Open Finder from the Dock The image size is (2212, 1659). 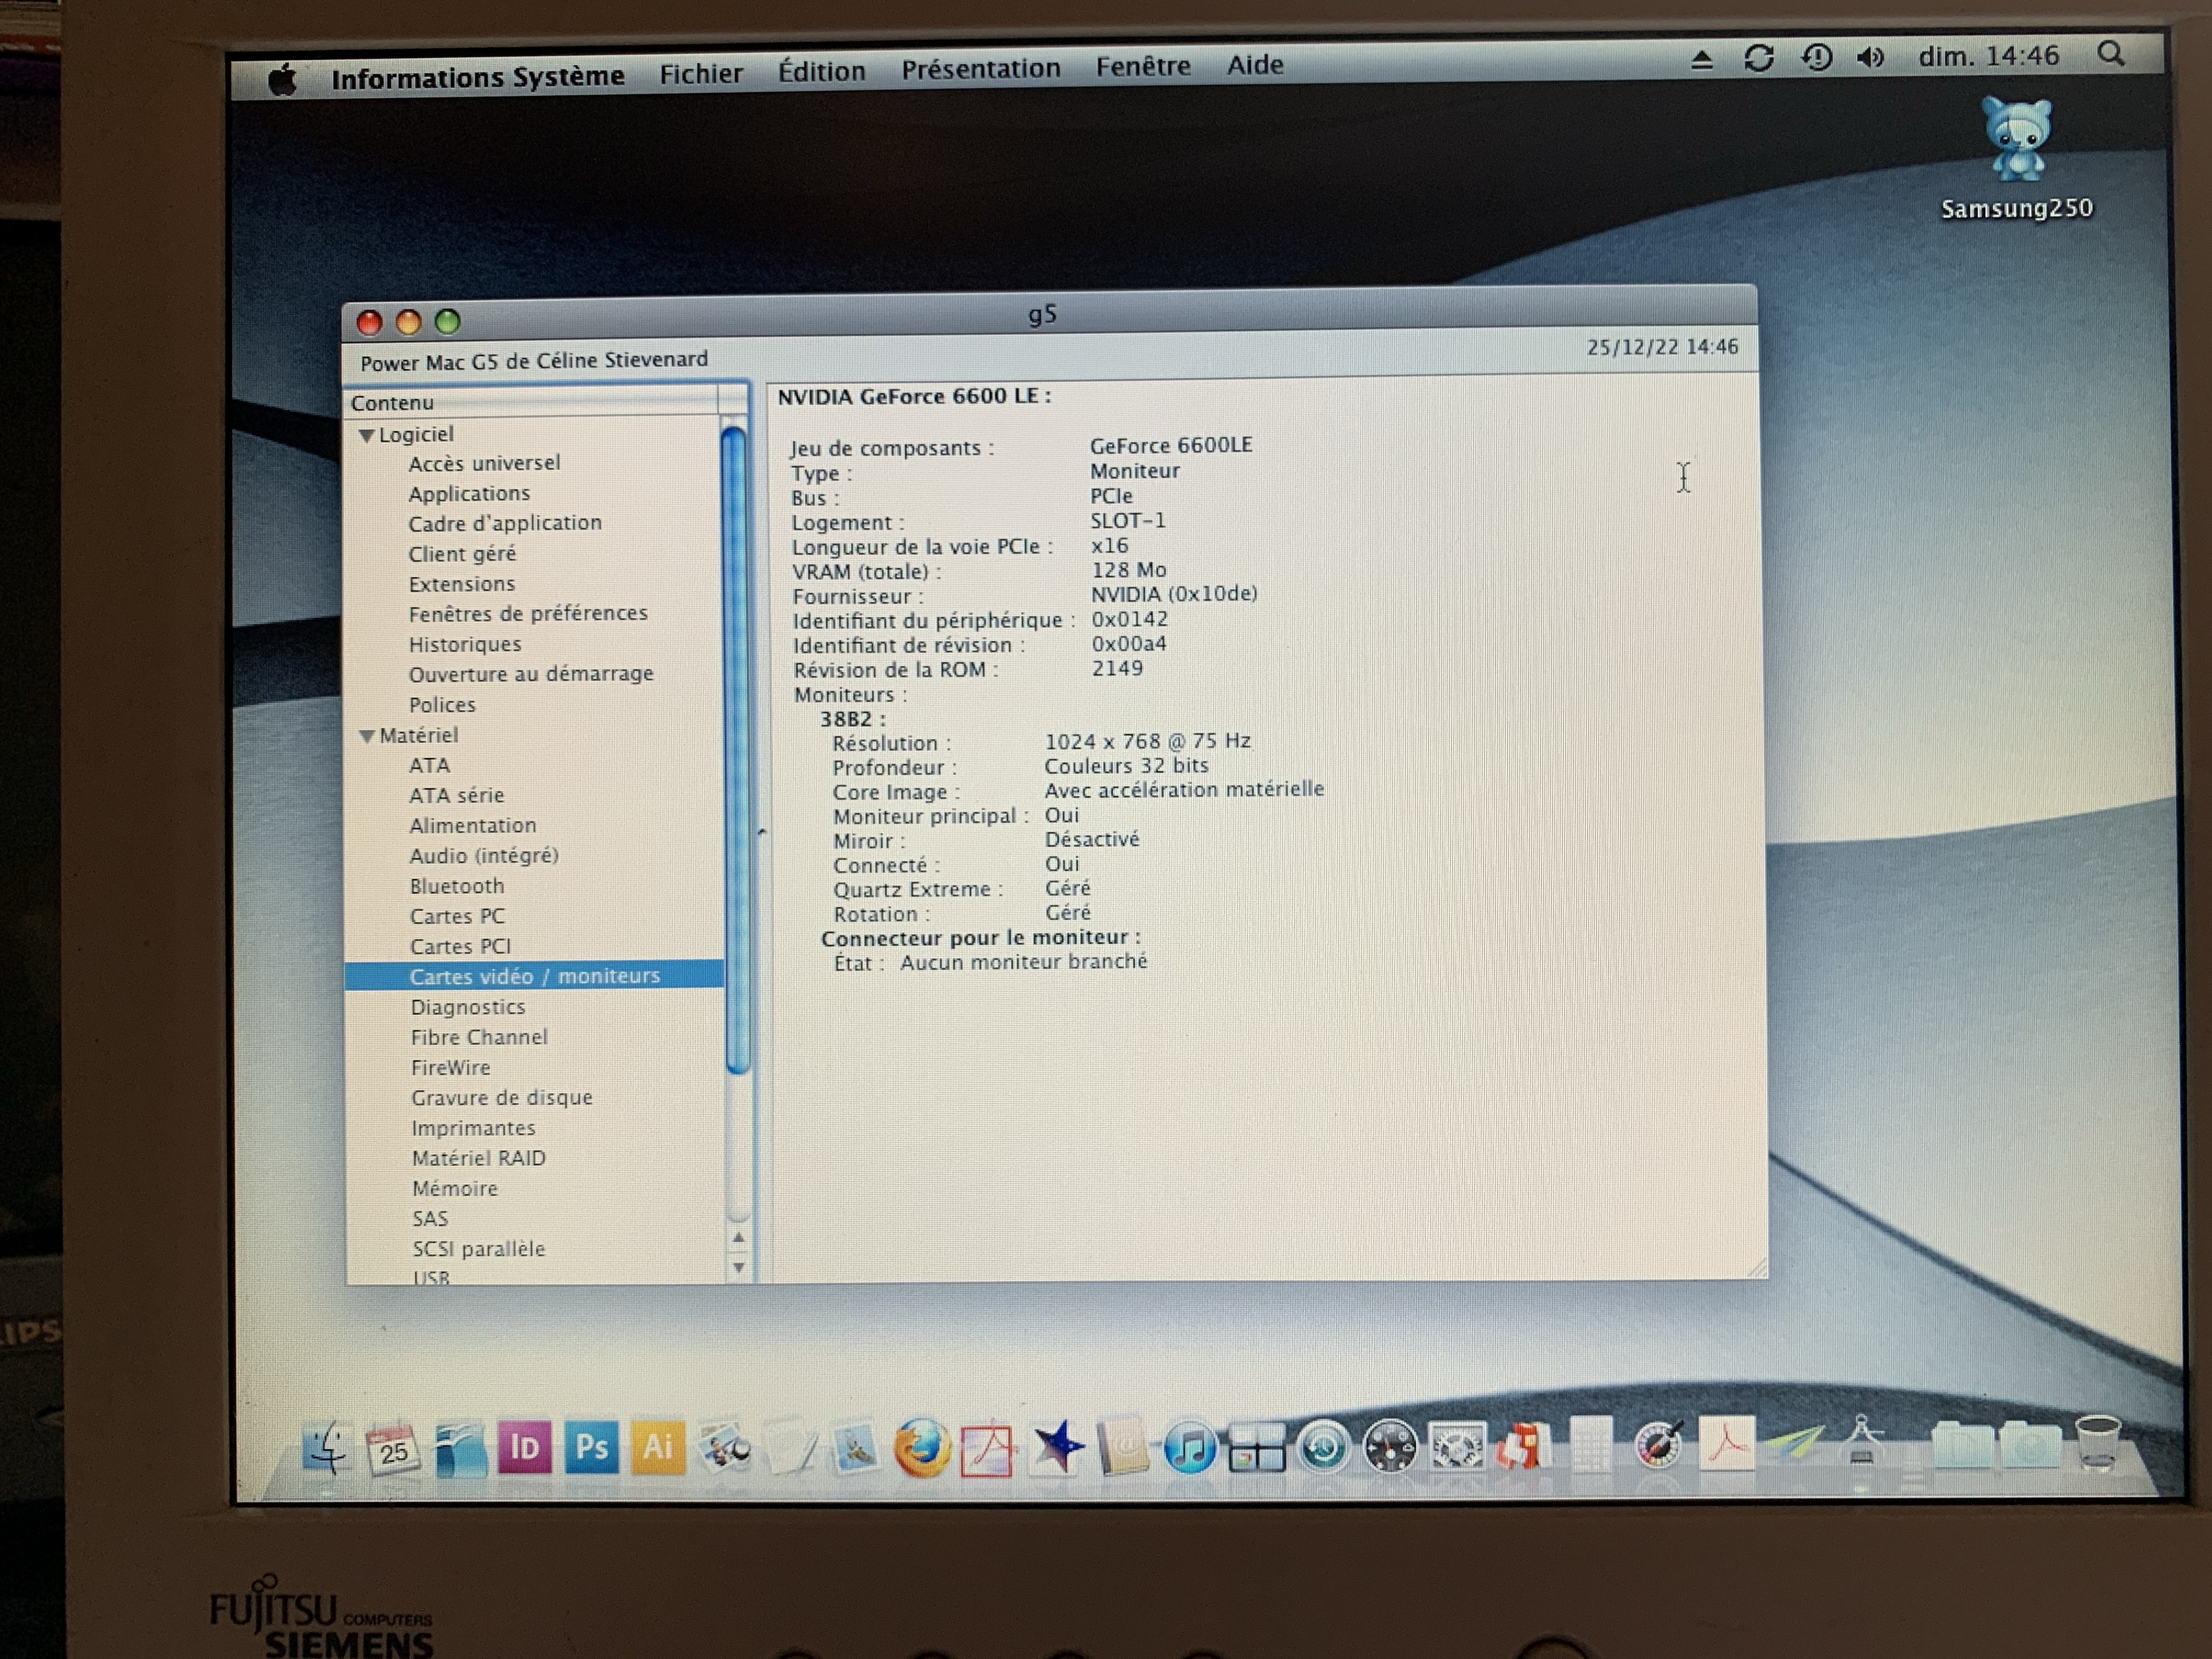tap(326, 1449)
